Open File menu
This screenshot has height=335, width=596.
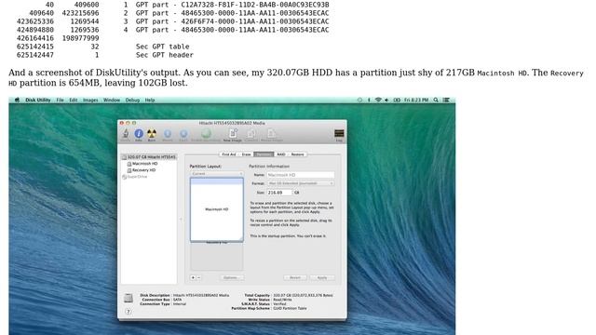click(x=60, y=100)
